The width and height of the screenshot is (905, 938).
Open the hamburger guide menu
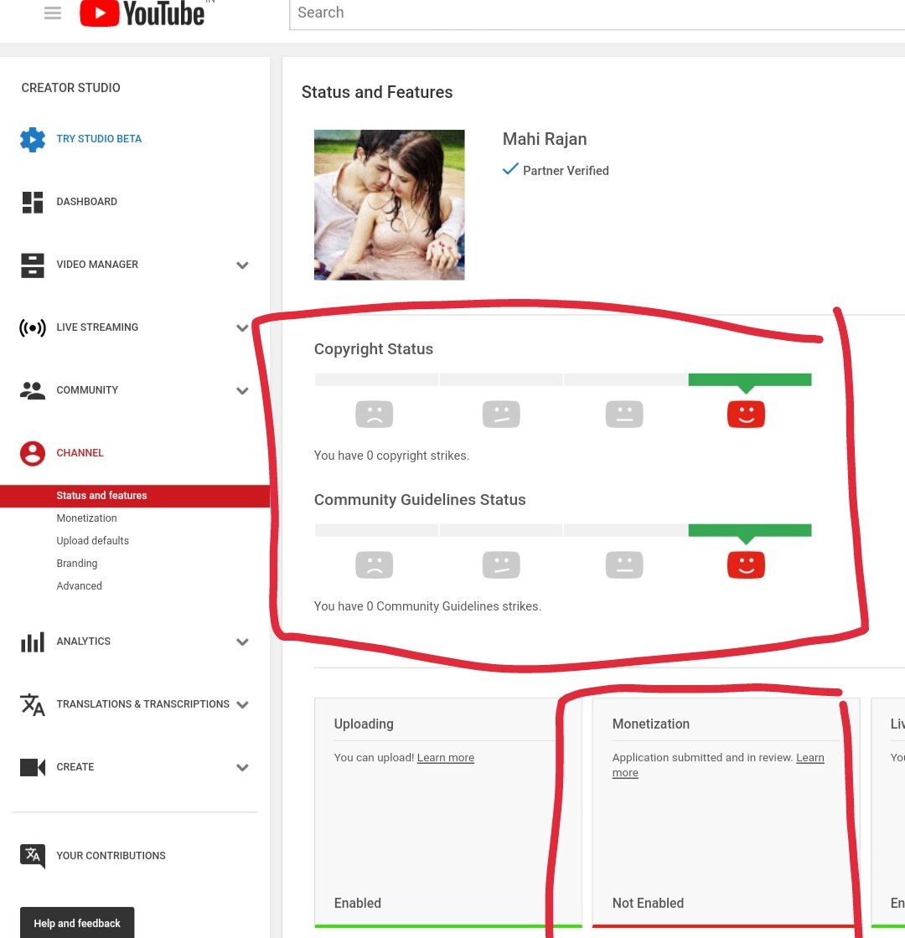coord(53,13)
